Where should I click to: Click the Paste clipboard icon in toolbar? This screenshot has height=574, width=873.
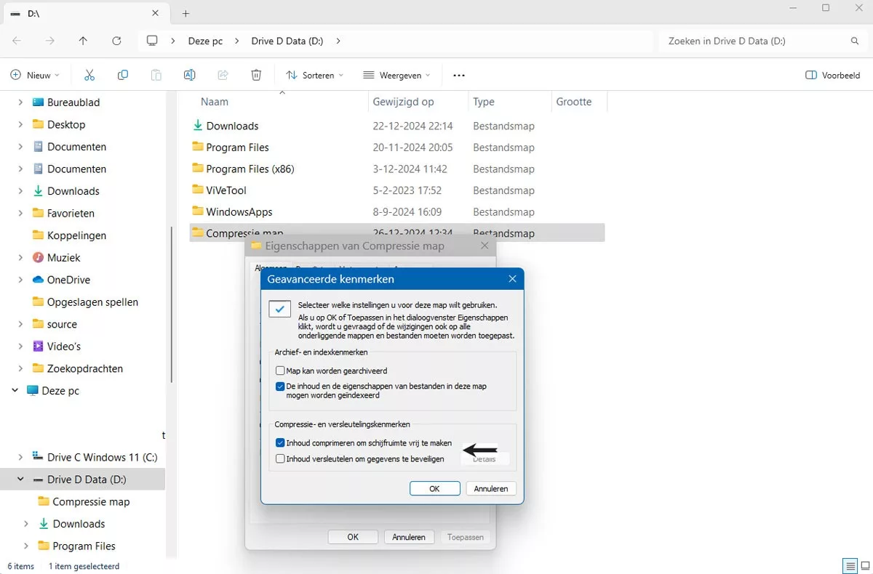click(x=156, y=75)
